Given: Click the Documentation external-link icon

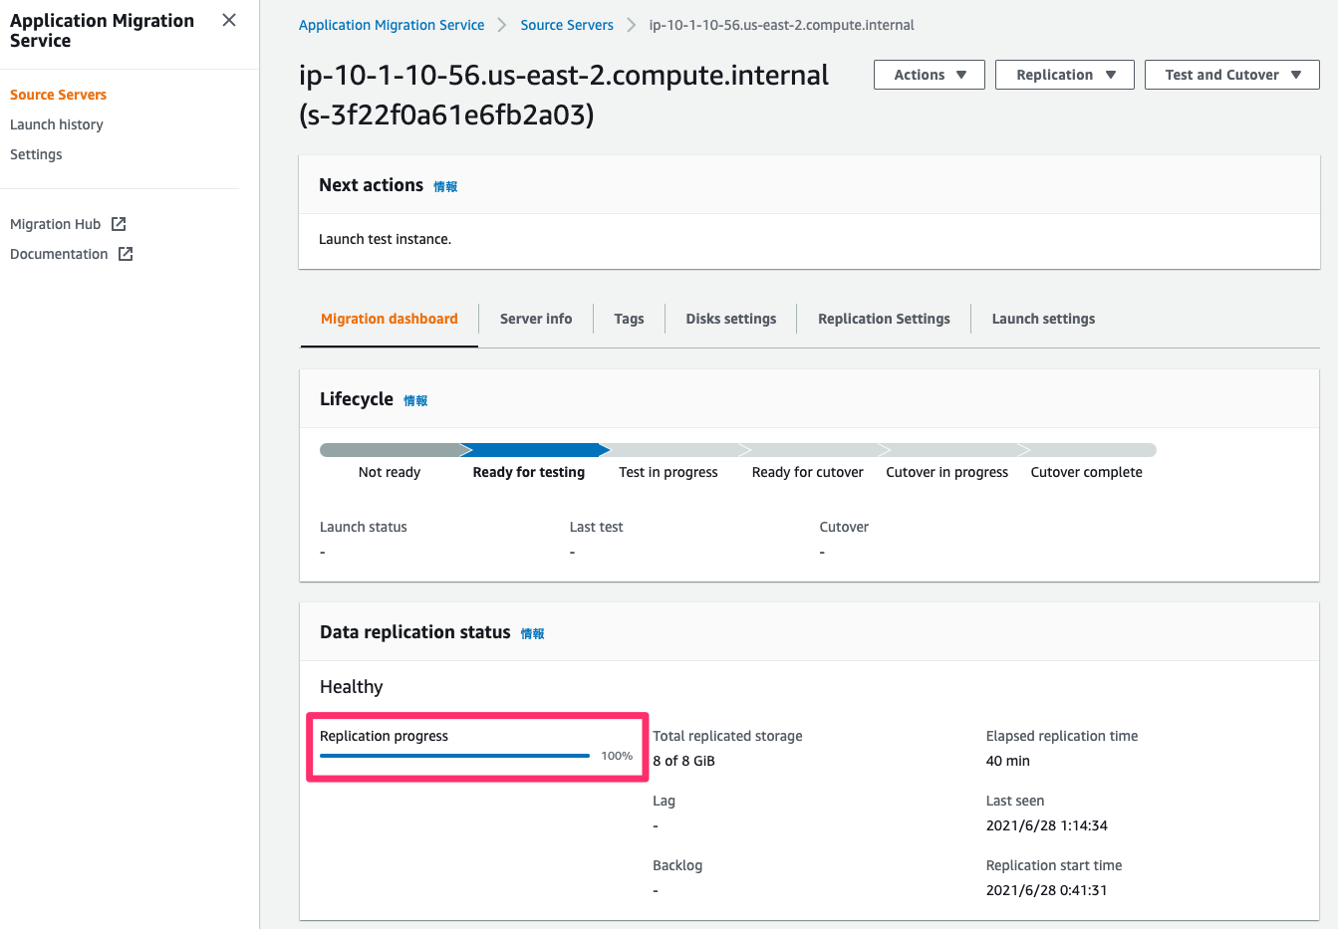Looking at the screenshot, I should (x=126, y=254).
